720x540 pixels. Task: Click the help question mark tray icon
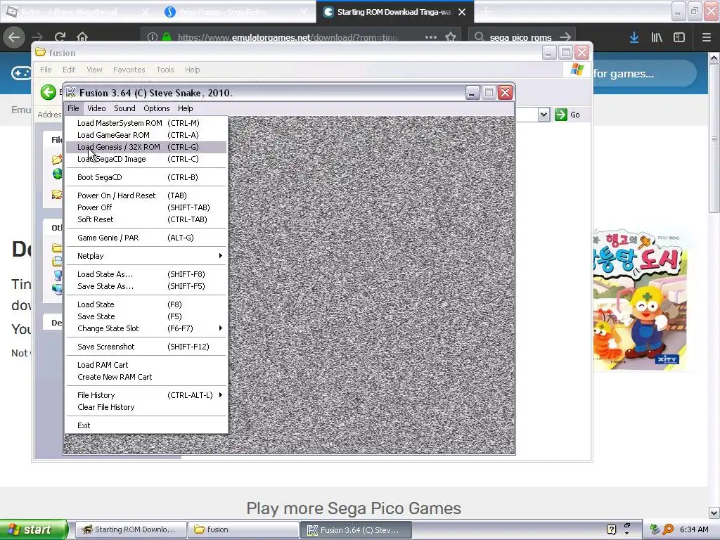point(611,529)
